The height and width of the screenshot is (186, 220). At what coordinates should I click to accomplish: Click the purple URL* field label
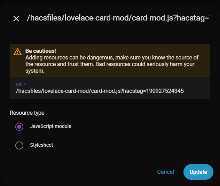coord(21,84)
